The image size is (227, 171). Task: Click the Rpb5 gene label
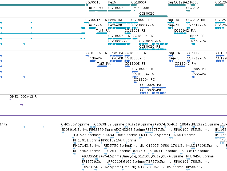tap(194, 2)
